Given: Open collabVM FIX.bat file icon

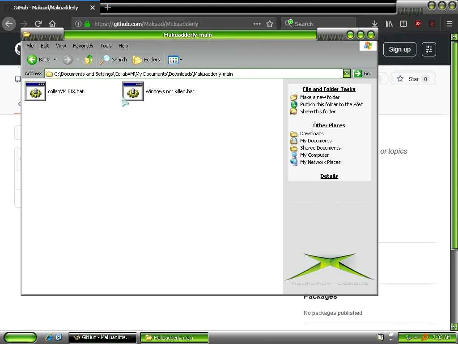Looking at the screenshot, I should [35, 91].
